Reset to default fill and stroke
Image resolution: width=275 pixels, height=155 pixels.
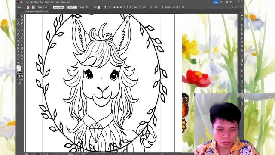[x=17, y=72]
